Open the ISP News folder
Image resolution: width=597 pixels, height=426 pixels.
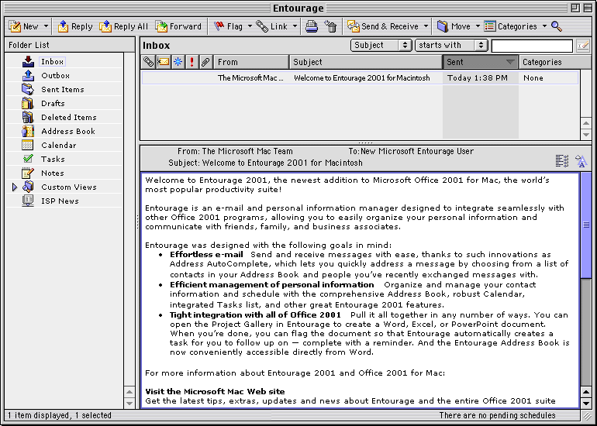[x=60, y=201]
